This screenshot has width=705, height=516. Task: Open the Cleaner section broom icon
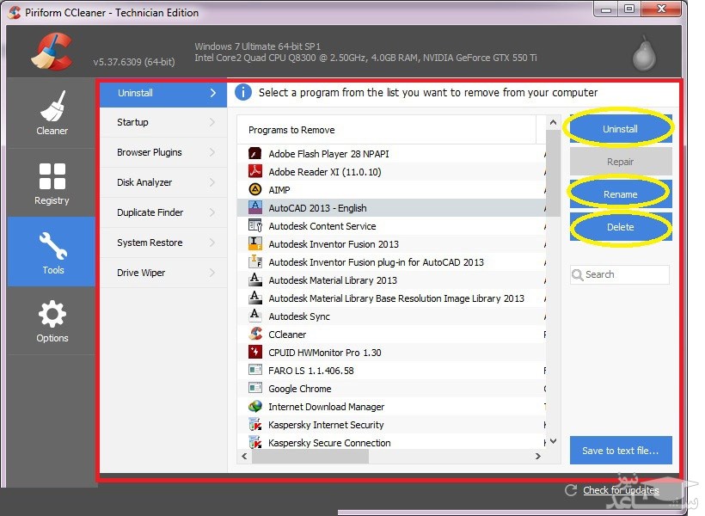click(52, 106)
